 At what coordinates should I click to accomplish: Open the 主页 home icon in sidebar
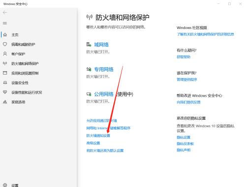pyautogui.click(x=5, y=35)
